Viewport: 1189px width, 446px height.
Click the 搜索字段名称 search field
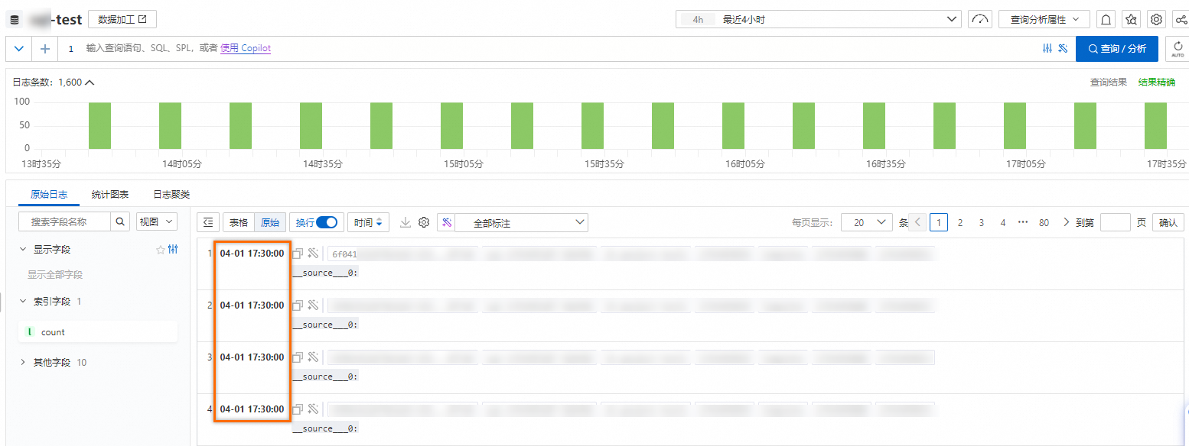tap(65, 222)
